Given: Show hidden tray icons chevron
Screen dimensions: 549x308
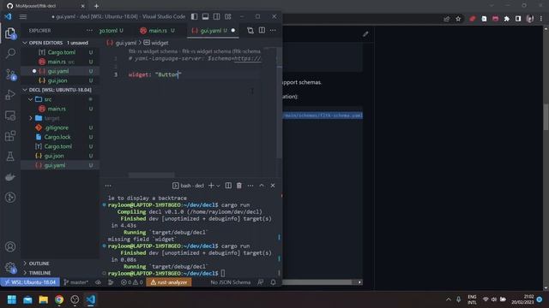Looking at the screenshot, I should 448,299.
